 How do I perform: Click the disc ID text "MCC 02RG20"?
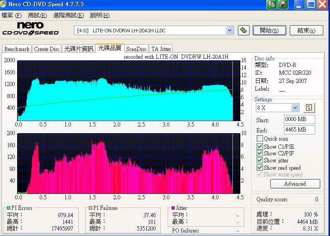295,73
